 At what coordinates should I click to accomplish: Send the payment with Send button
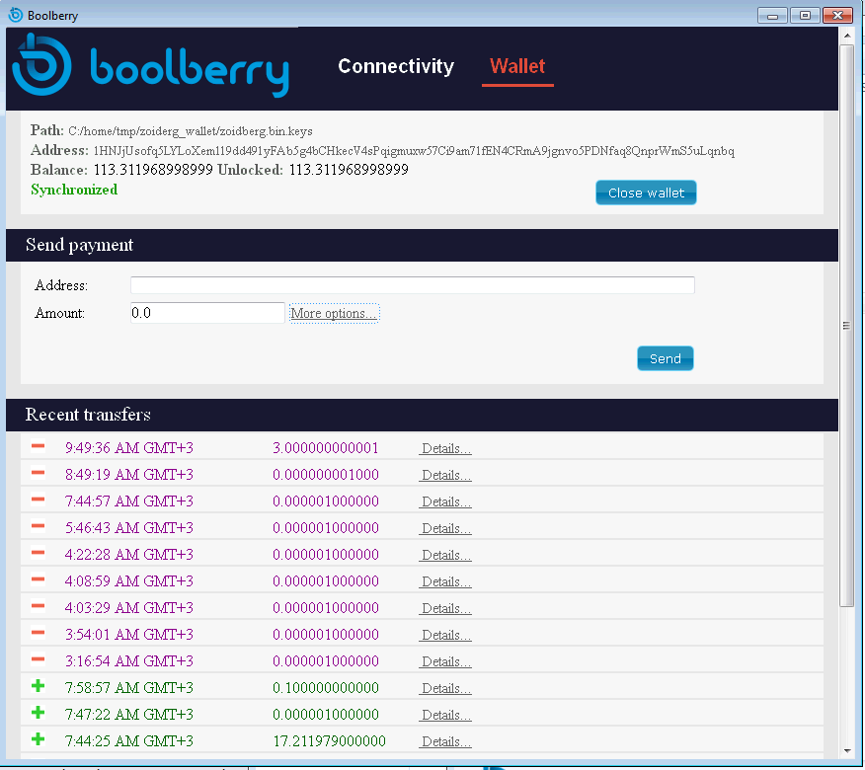point(666,358)
